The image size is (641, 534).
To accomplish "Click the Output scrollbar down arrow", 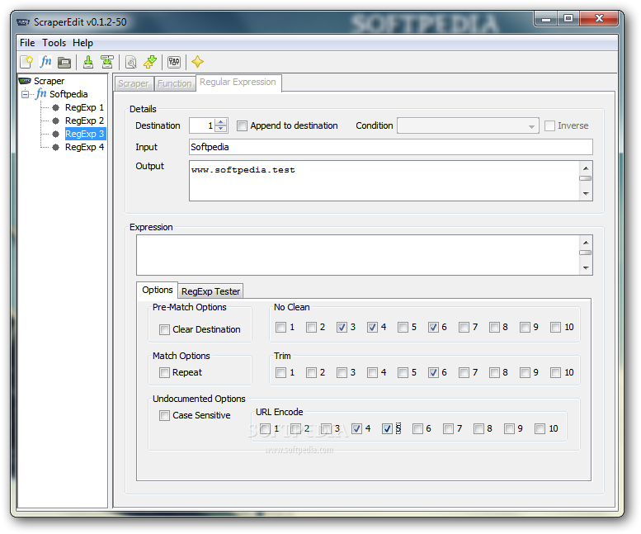I will 586,193.
